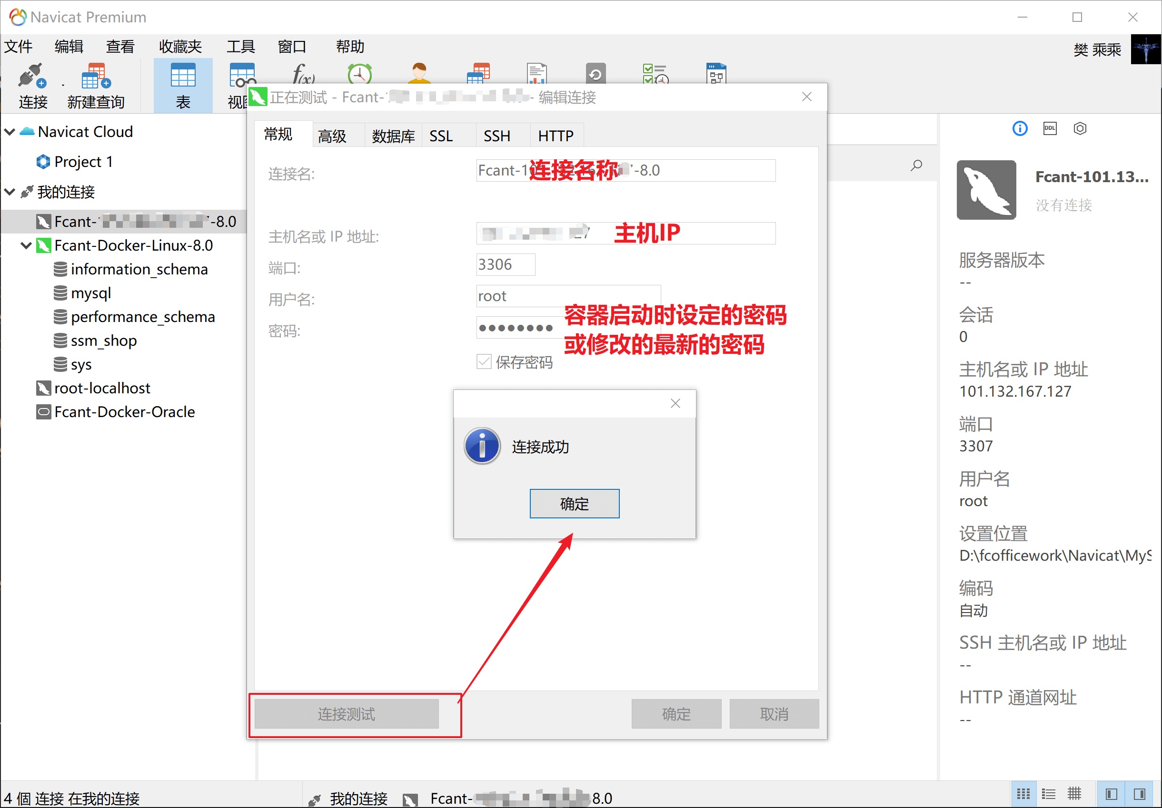The width and height of the screenshot is (1162, 808).
Task: Click the info panel icon
Action: (1019, 128)
